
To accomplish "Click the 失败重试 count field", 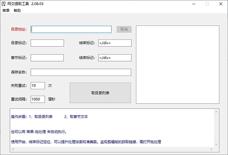I will pos(38,85).
